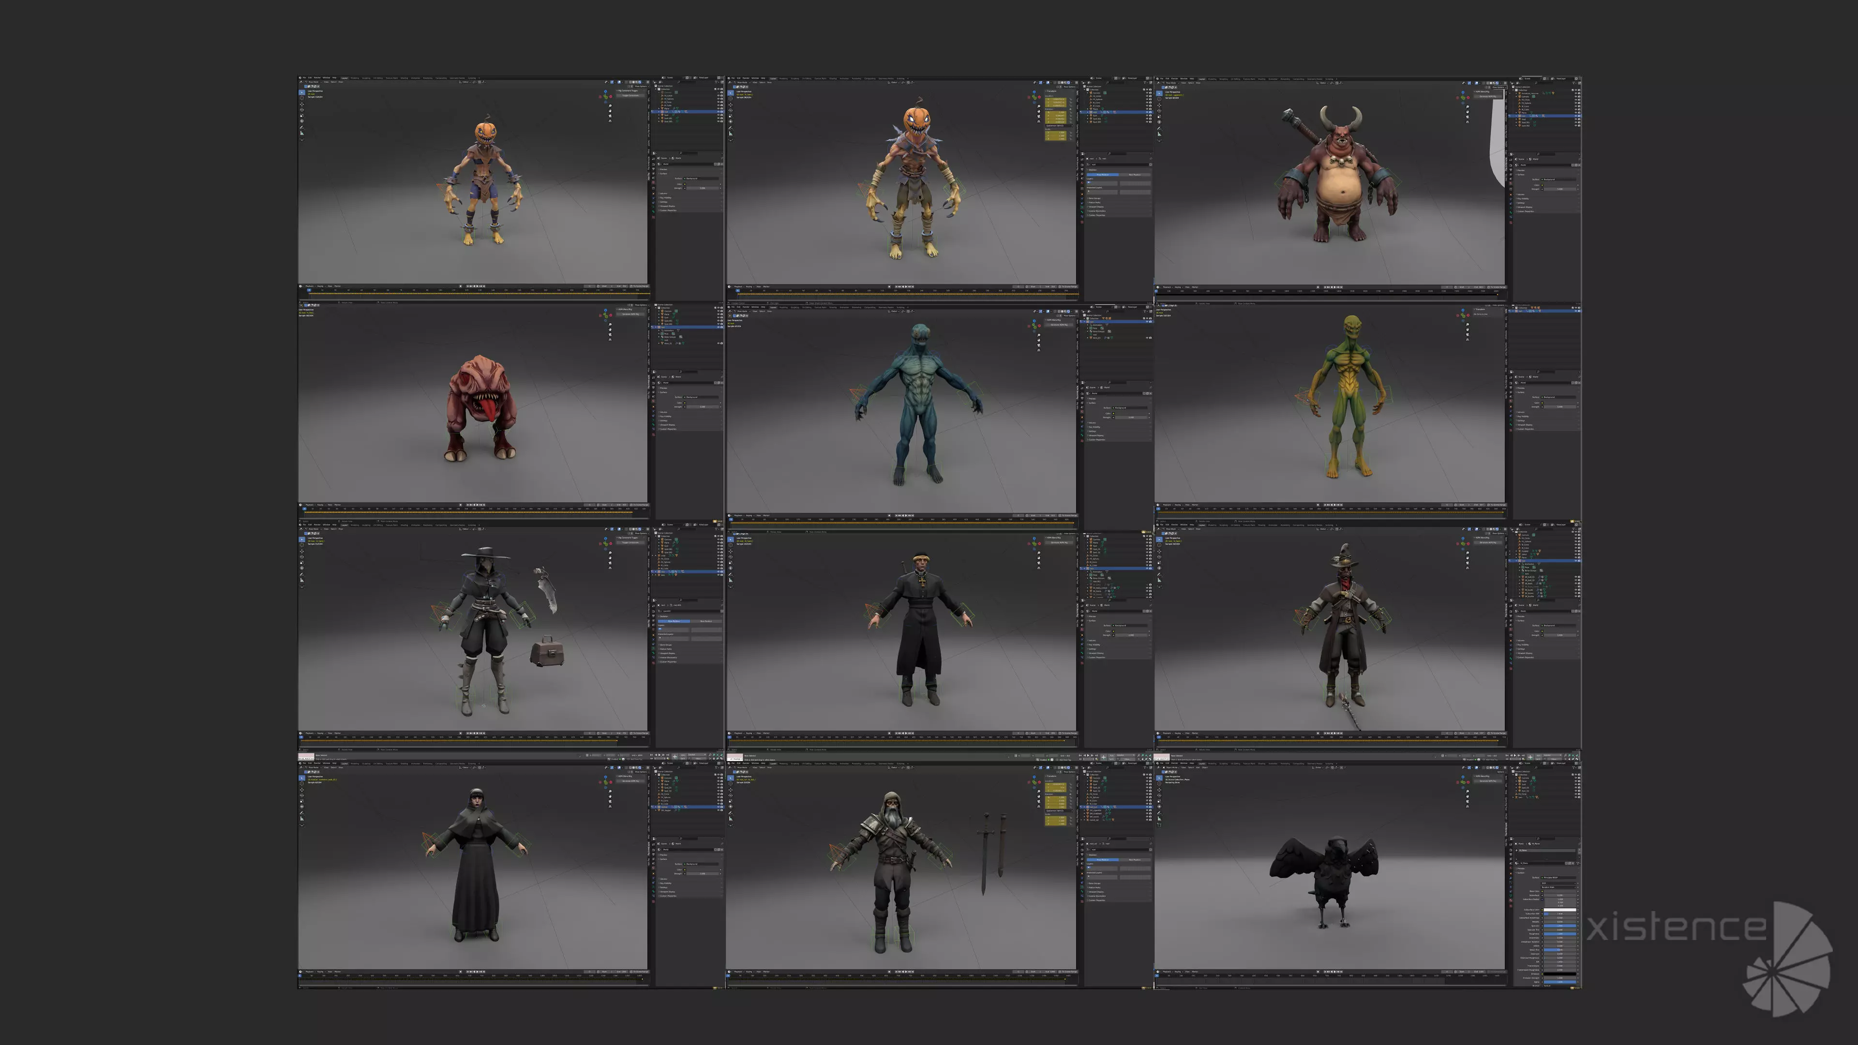Click white Subsurface Color swatch in crow window
Viewport: 1858px width, 1045px height.
(x=1560, y=910)
